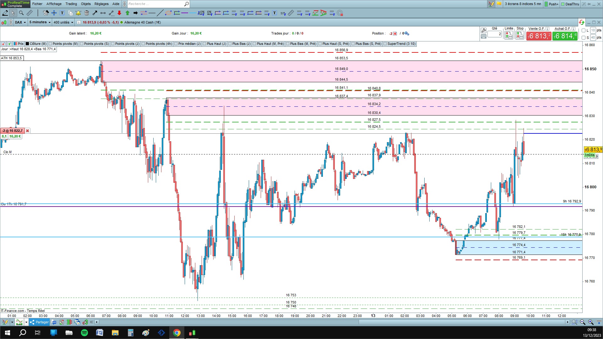This screenshot has width=603, height=339.
Task: Open the DAX instrument dropdown
Action: pos(20,22)
